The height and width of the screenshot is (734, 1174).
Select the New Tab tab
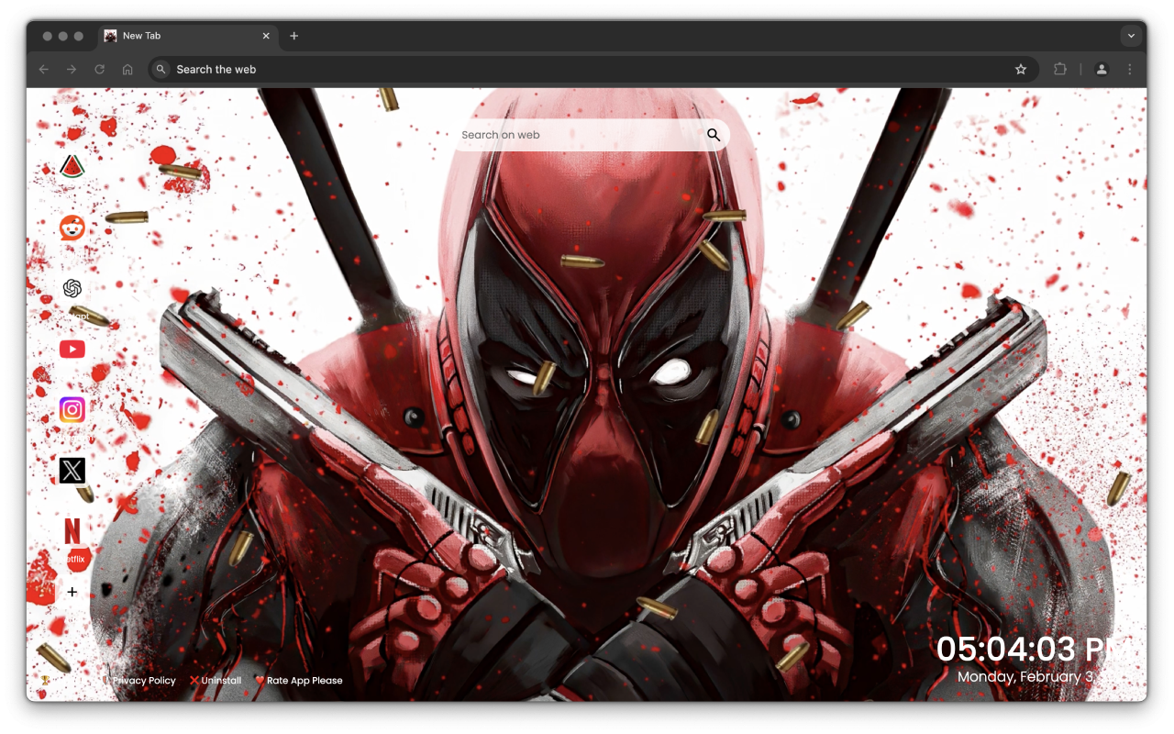click(188, 36)
